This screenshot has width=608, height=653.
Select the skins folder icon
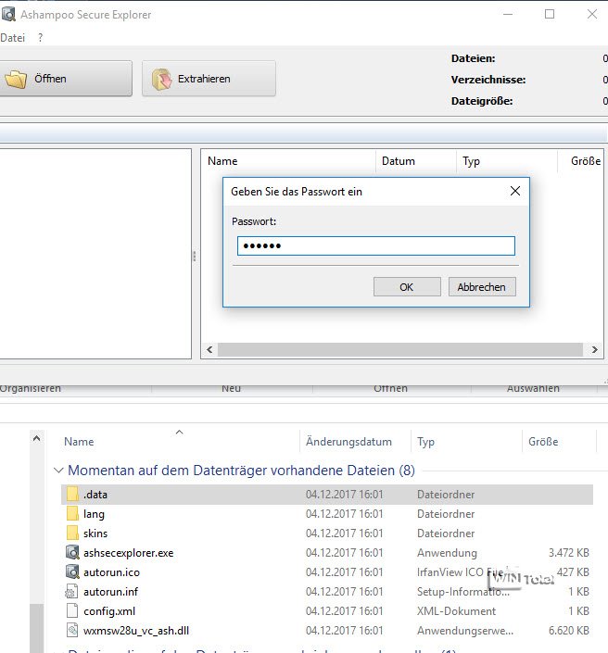point(72,534)
